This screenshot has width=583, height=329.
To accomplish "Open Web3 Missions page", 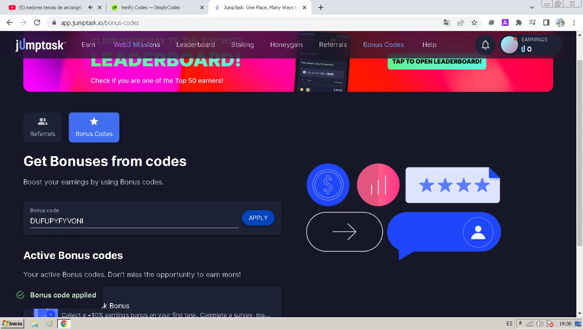I will click(x=137, y=45).
